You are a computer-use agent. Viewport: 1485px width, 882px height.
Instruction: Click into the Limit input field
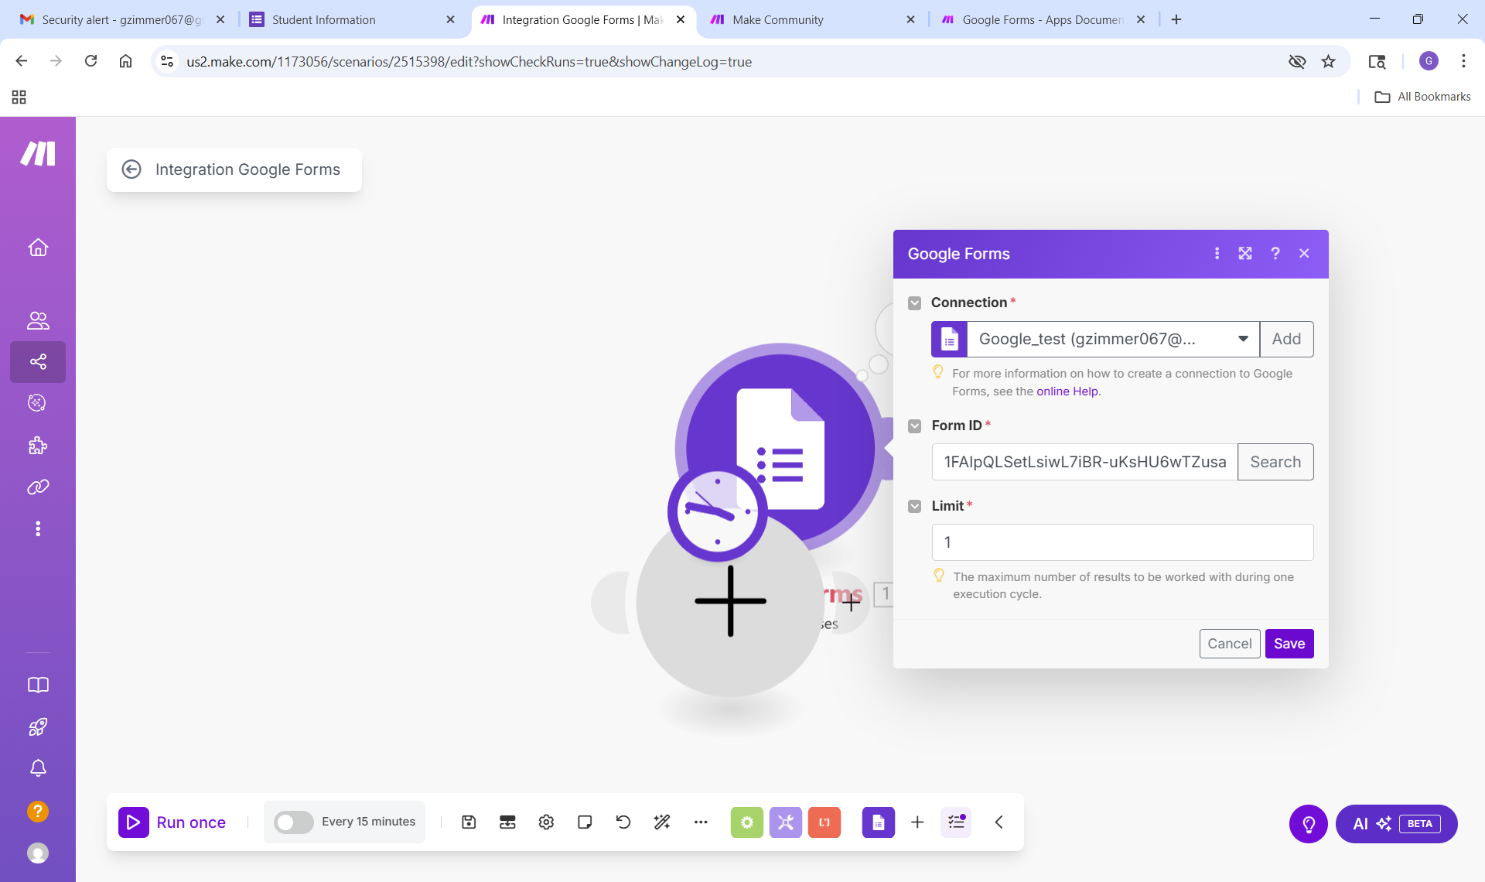click(x=1122, y=542)
